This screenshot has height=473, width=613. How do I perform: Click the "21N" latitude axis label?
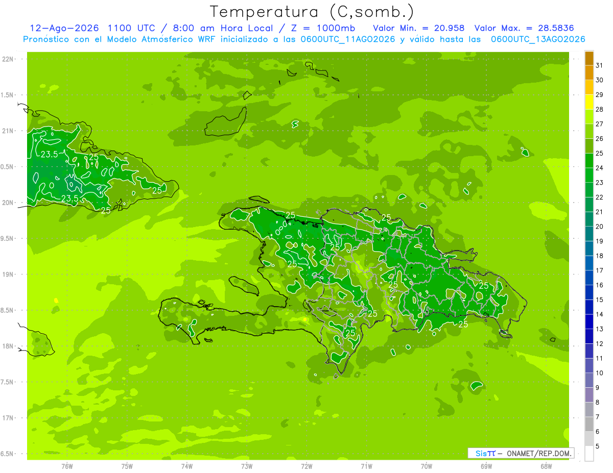7,131
